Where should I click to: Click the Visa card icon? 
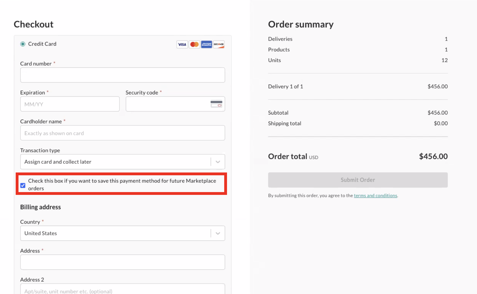click(x=182, y=44)
